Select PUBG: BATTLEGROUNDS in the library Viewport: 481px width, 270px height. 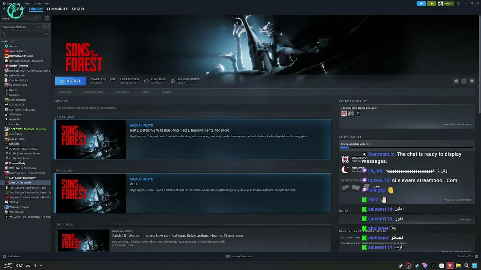coord(23,148)
